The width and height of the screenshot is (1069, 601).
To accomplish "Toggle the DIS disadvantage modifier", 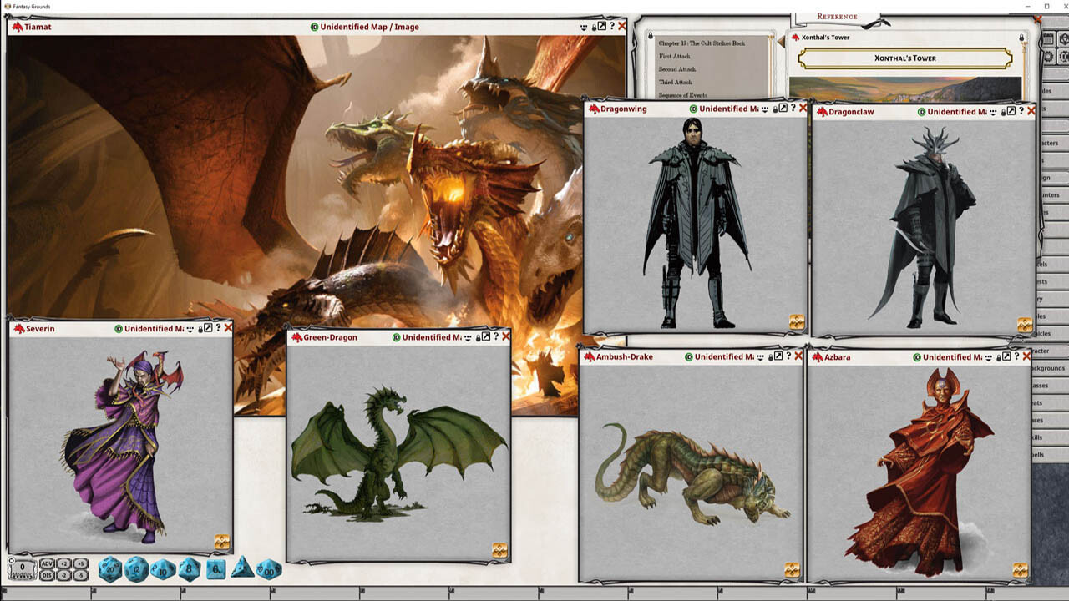I will click(47, 575).
